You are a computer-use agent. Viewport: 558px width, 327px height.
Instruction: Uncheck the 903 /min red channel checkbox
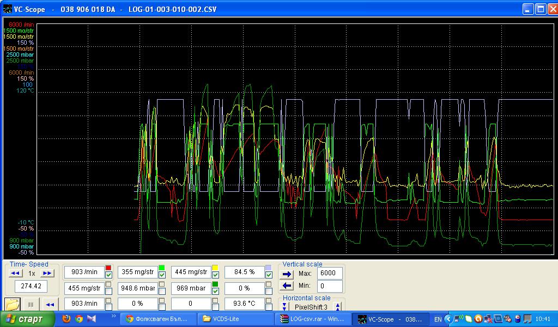pos(108,275)
